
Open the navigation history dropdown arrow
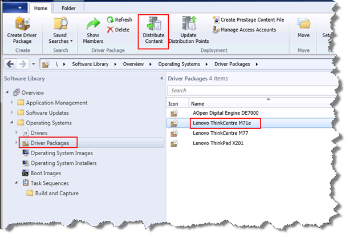34,64
